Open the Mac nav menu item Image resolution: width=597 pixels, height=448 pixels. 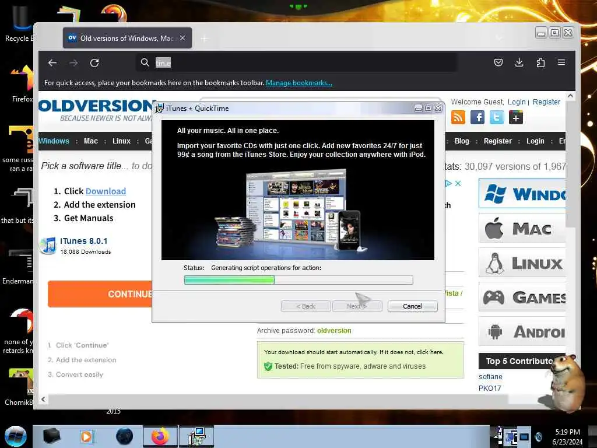(x=90, y=141)
